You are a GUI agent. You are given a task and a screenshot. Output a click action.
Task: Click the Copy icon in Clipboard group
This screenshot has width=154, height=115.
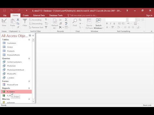pos(18,23)
